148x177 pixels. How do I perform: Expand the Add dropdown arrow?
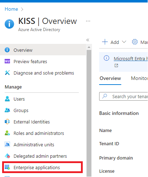[x=124, y=42]
